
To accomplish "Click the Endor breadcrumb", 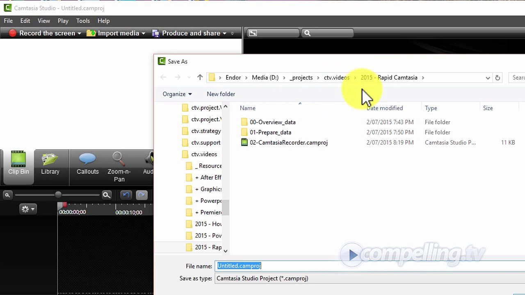I will point(233,77).
